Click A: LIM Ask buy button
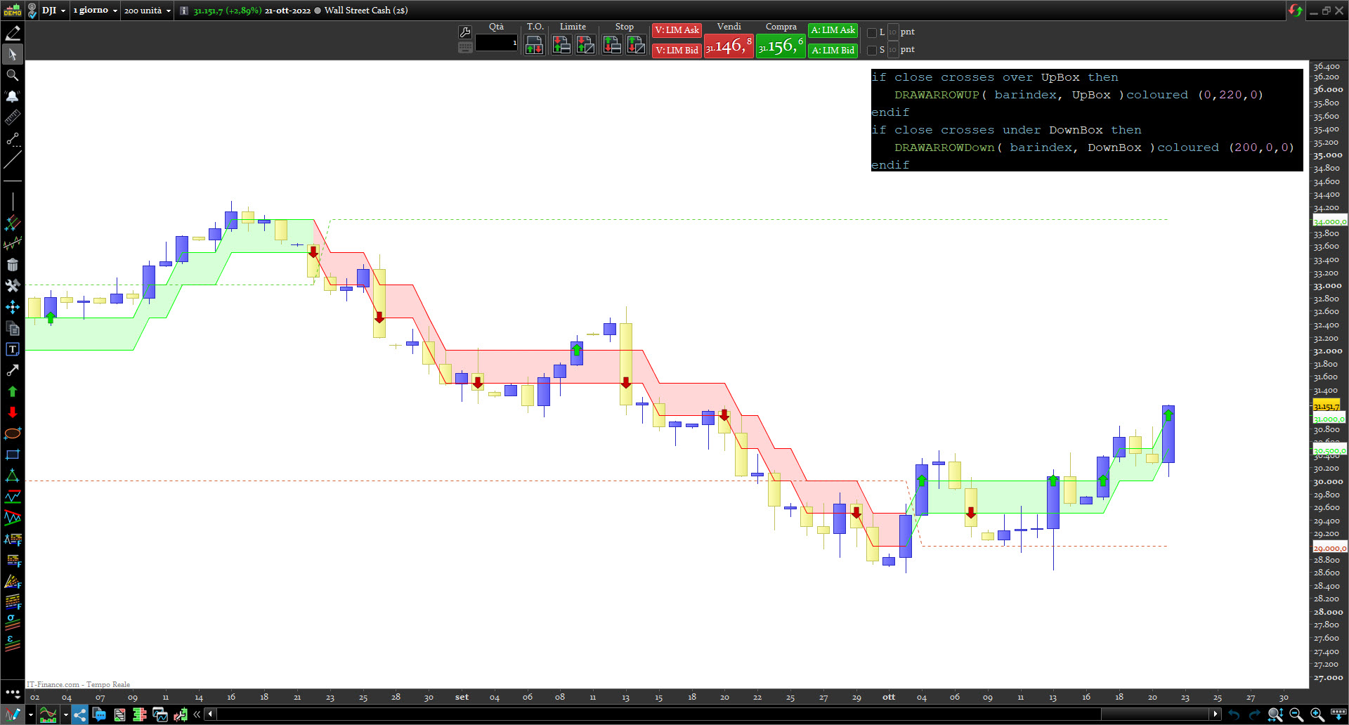1349x725 pixels. click(833, 30)
